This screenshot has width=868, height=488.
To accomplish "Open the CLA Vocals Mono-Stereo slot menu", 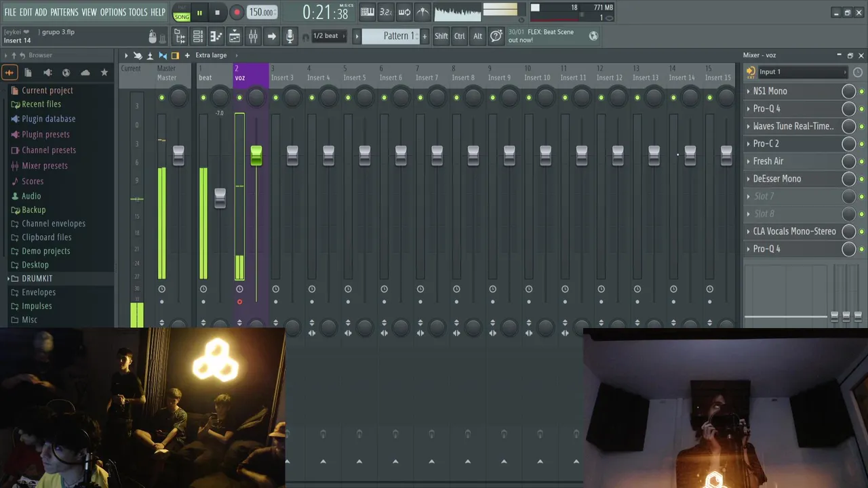I will tap(748, 231).
